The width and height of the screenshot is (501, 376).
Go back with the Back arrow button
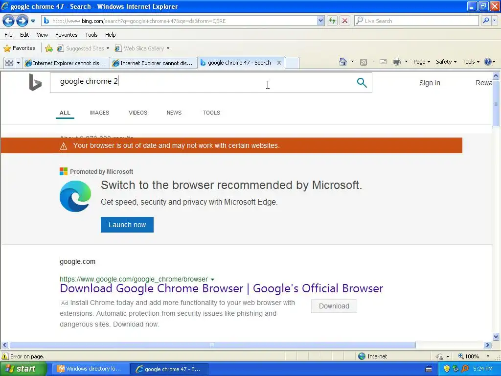pos(8,21)
